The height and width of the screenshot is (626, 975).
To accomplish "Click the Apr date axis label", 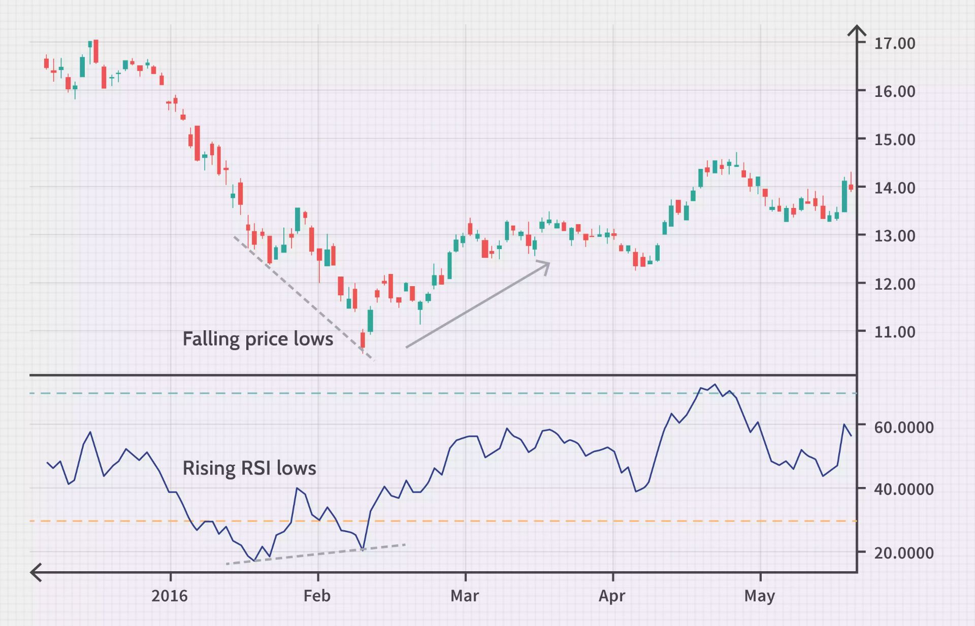I will tap(611, 596).
